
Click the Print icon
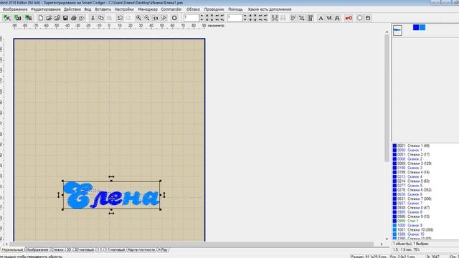[73, 18]
